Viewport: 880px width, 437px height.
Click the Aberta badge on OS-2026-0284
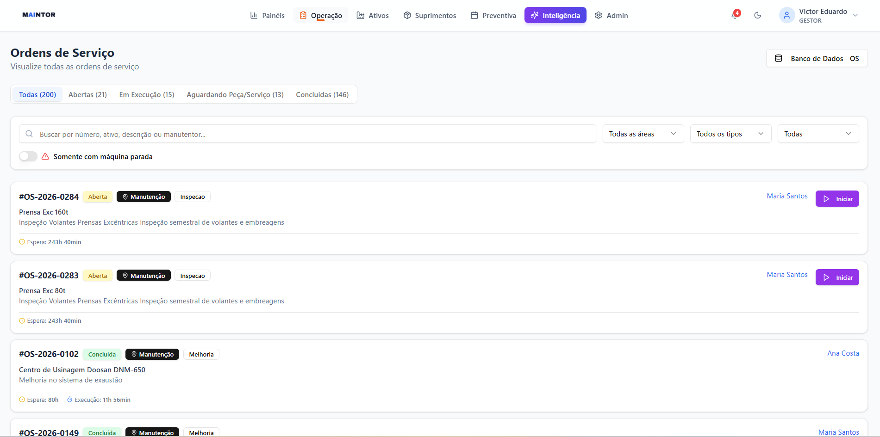pos(98,197)
